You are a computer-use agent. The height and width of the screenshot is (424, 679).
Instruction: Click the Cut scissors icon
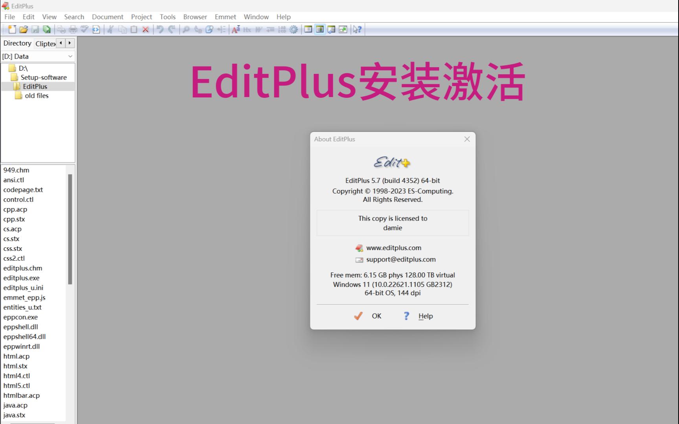pos(111,29)
